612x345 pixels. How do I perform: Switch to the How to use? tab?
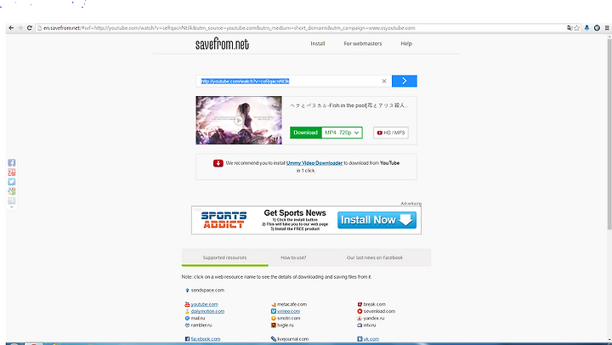pyautogui.click(x=293, y=257)
